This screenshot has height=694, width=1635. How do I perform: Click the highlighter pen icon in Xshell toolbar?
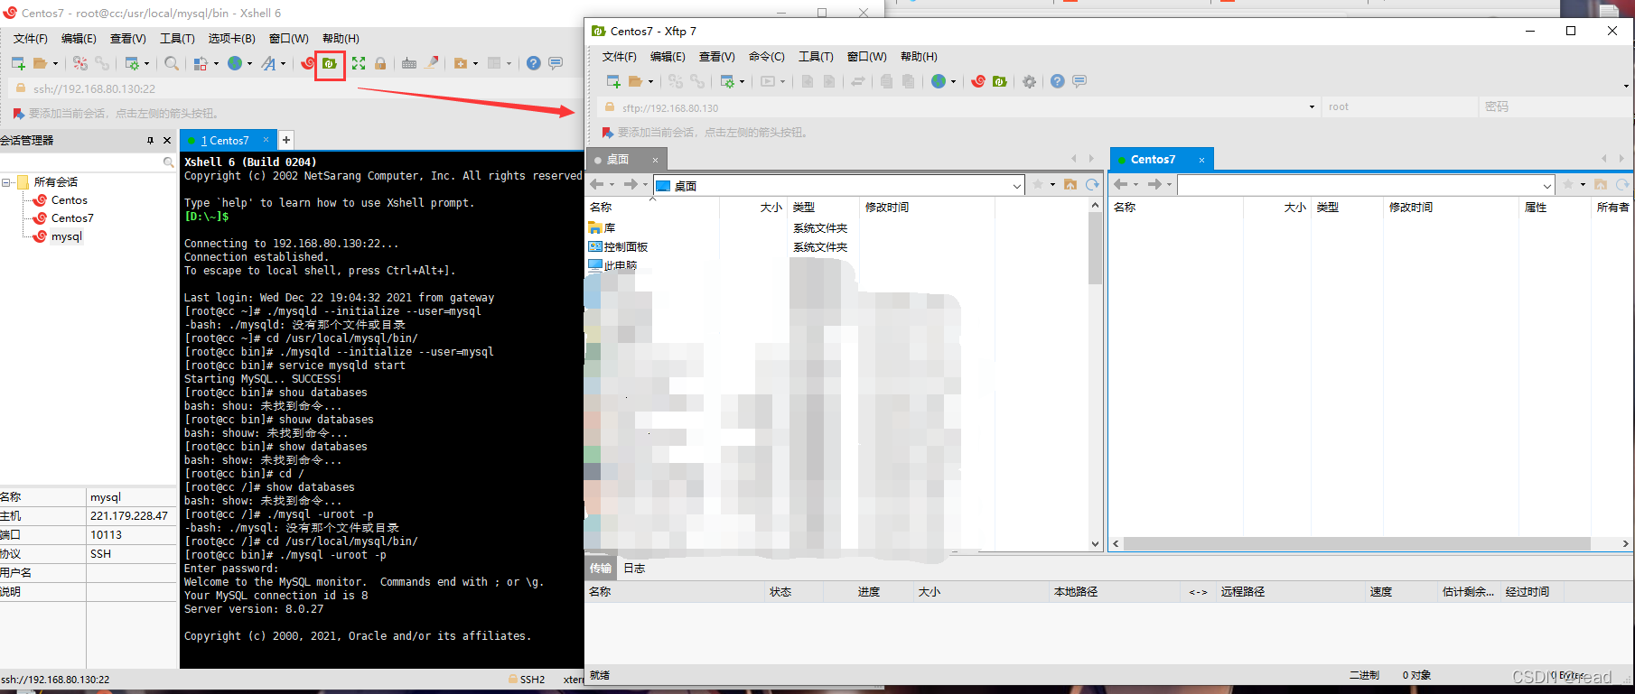[x=433, y=62]
